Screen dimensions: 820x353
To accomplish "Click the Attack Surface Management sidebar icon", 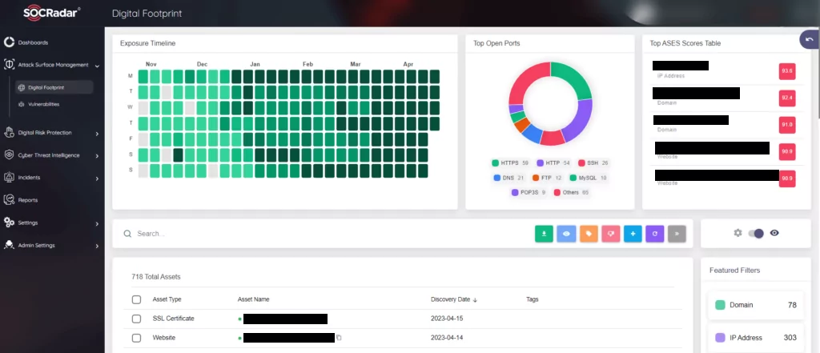I will pos(9,65).
